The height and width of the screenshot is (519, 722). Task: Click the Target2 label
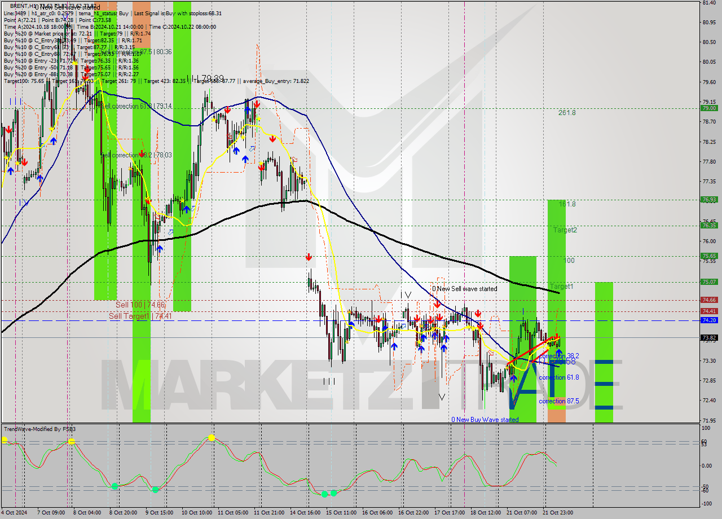[x=565, y=230]
